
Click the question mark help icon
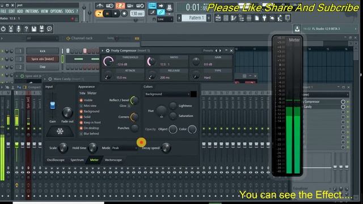pos(26,29)
